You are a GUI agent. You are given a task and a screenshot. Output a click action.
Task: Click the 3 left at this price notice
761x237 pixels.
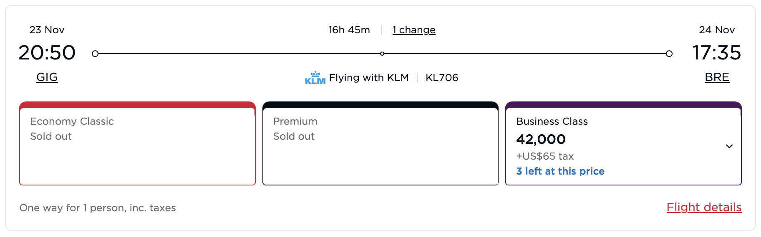560,171
